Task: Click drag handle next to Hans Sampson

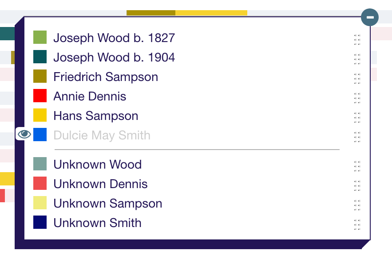Action: tap(357, 117)
